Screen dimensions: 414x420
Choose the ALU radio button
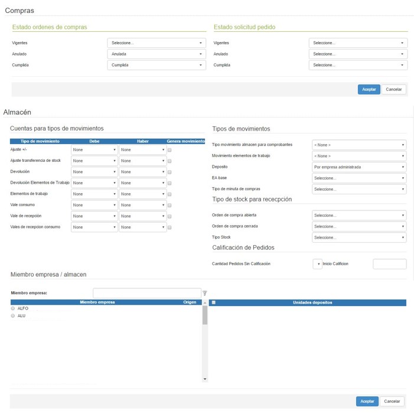point(13,316)
